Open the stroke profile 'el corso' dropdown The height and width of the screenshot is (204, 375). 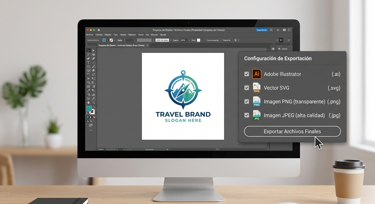[170, 40]
